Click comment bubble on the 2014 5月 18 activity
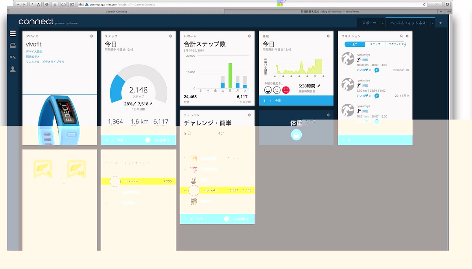Viewport: 472px width, 269px height. [x=376, y=70]
